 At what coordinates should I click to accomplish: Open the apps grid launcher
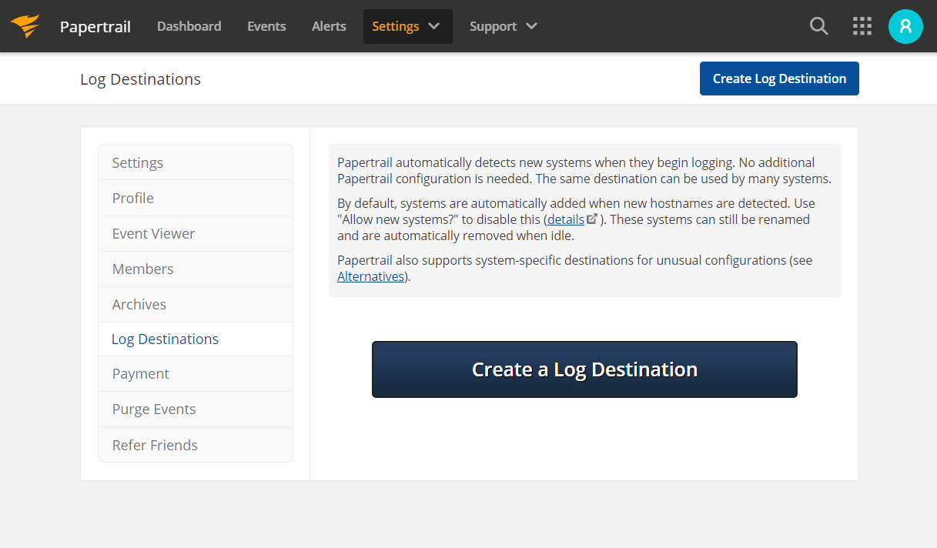(862, 25)
